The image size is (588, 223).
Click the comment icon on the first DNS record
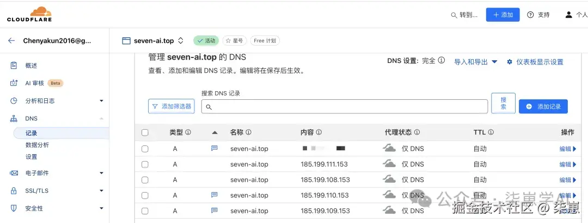click(x=215, y=148)
